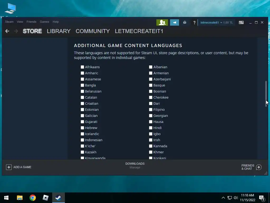
Task: Check the Afrikaans language checkbox
Action: [82, 67]
